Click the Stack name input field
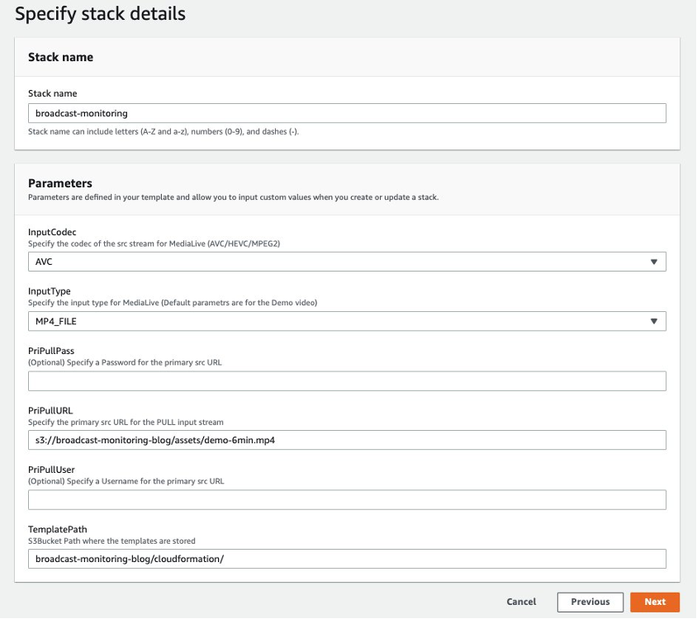697x619 pixels. point(347,112)
